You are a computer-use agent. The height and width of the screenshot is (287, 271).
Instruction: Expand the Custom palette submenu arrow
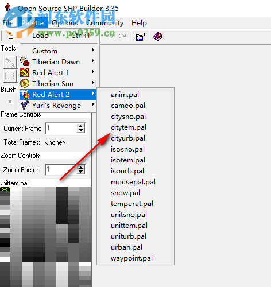(x=93, y=50)
